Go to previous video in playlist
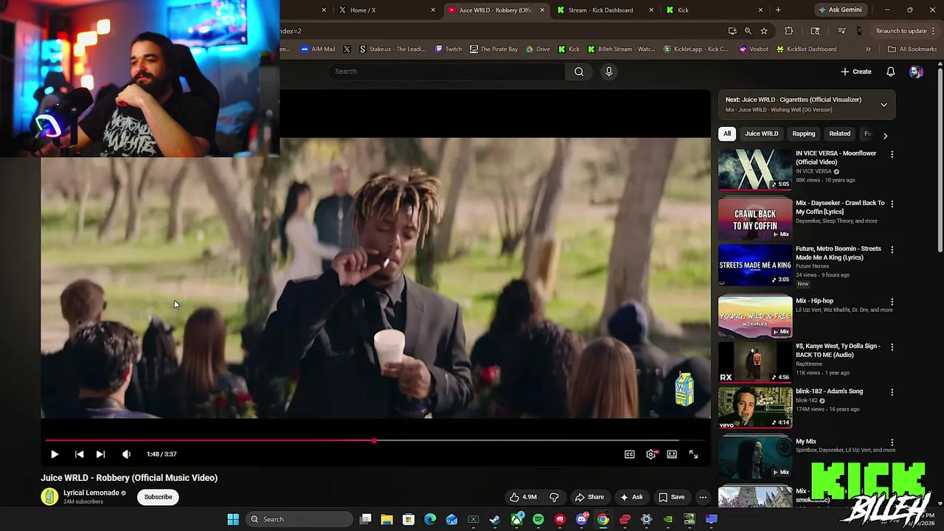This screenshot has height=531, width=944. click(x=79, y=454)
